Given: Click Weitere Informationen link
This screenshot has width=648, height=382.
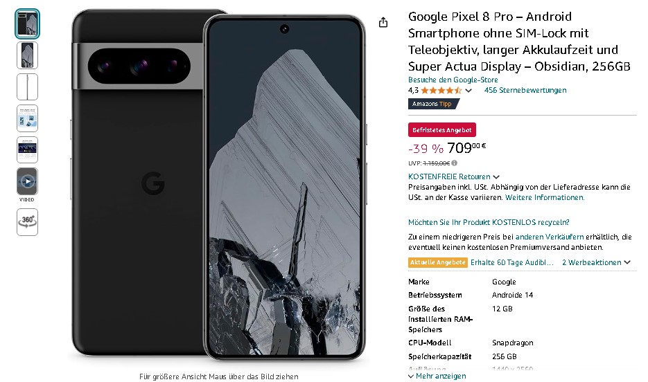Looking at the screenshot, I should pyautogui.click(x=545, y=197).
